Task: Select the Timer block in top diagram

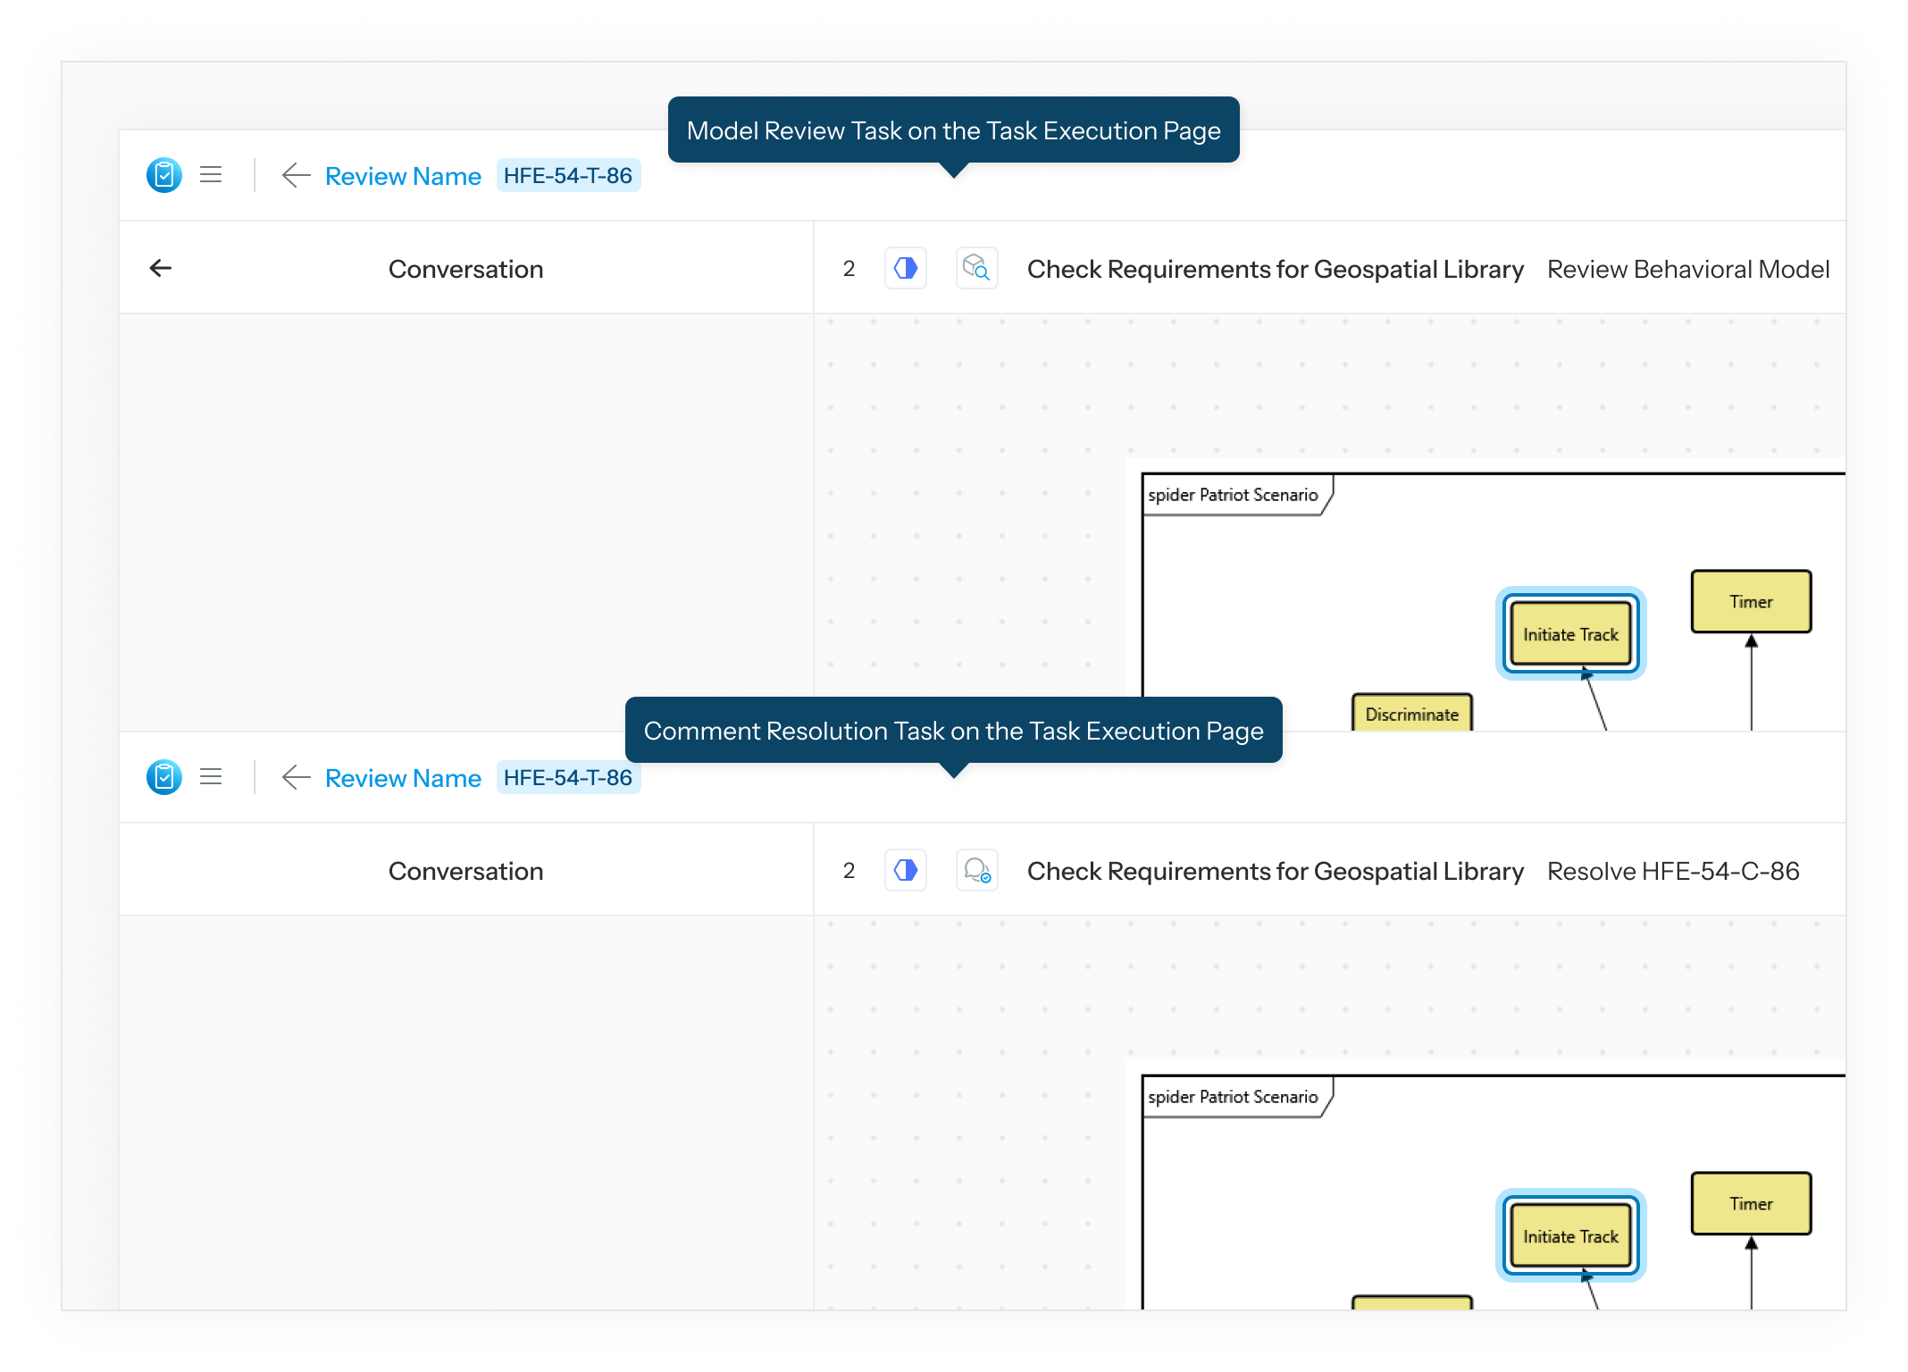Action: pyautogui.click(x=1751, y=602)
